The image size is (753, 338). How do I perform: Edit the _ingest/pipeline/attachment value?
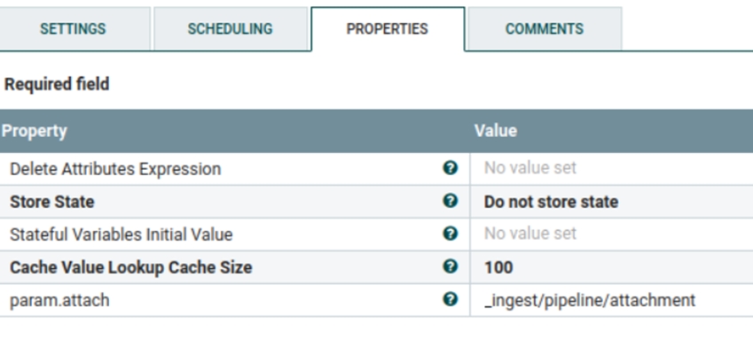[611, 300]
